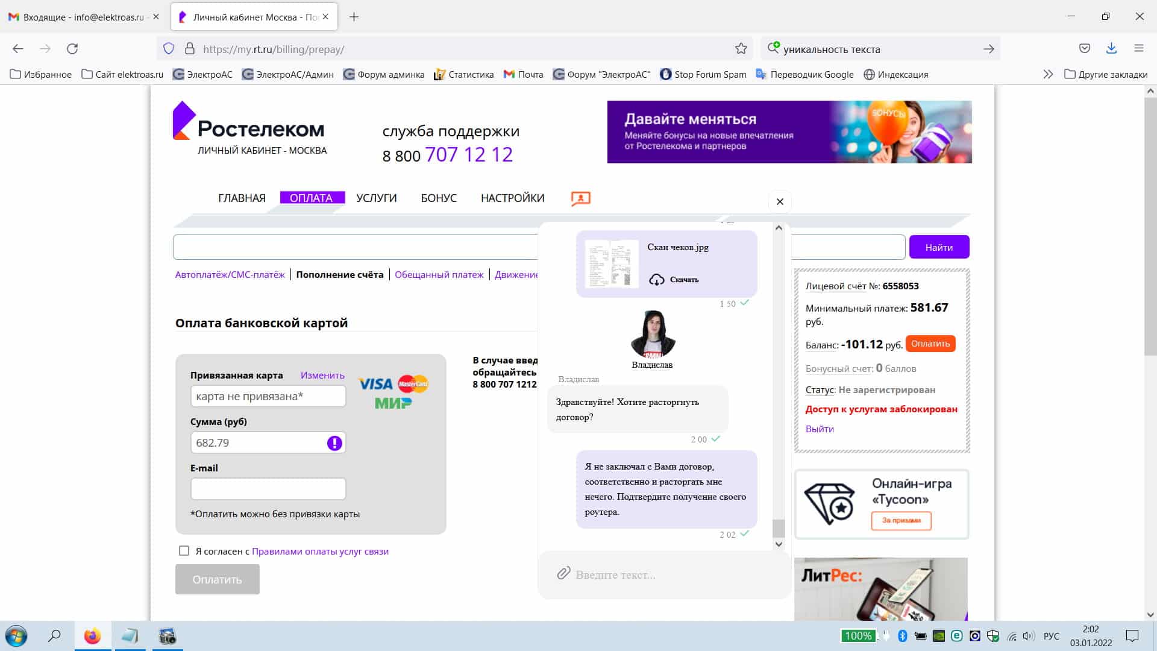The image size is (1157, 651).
Task: Expand Автоплатёж/СМС-платёж section
Action: [x=230, y=274]
